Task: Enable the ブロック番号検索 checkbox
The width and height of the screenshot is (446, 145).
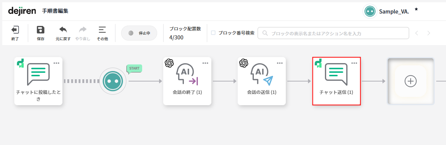Action: (x=213, y=33)
